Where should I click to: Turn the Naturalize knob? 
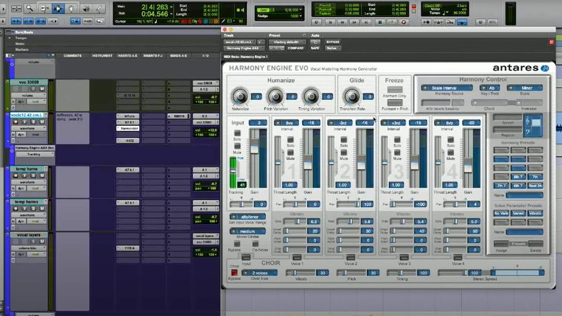pyautogui.click(x=240, y=96)
